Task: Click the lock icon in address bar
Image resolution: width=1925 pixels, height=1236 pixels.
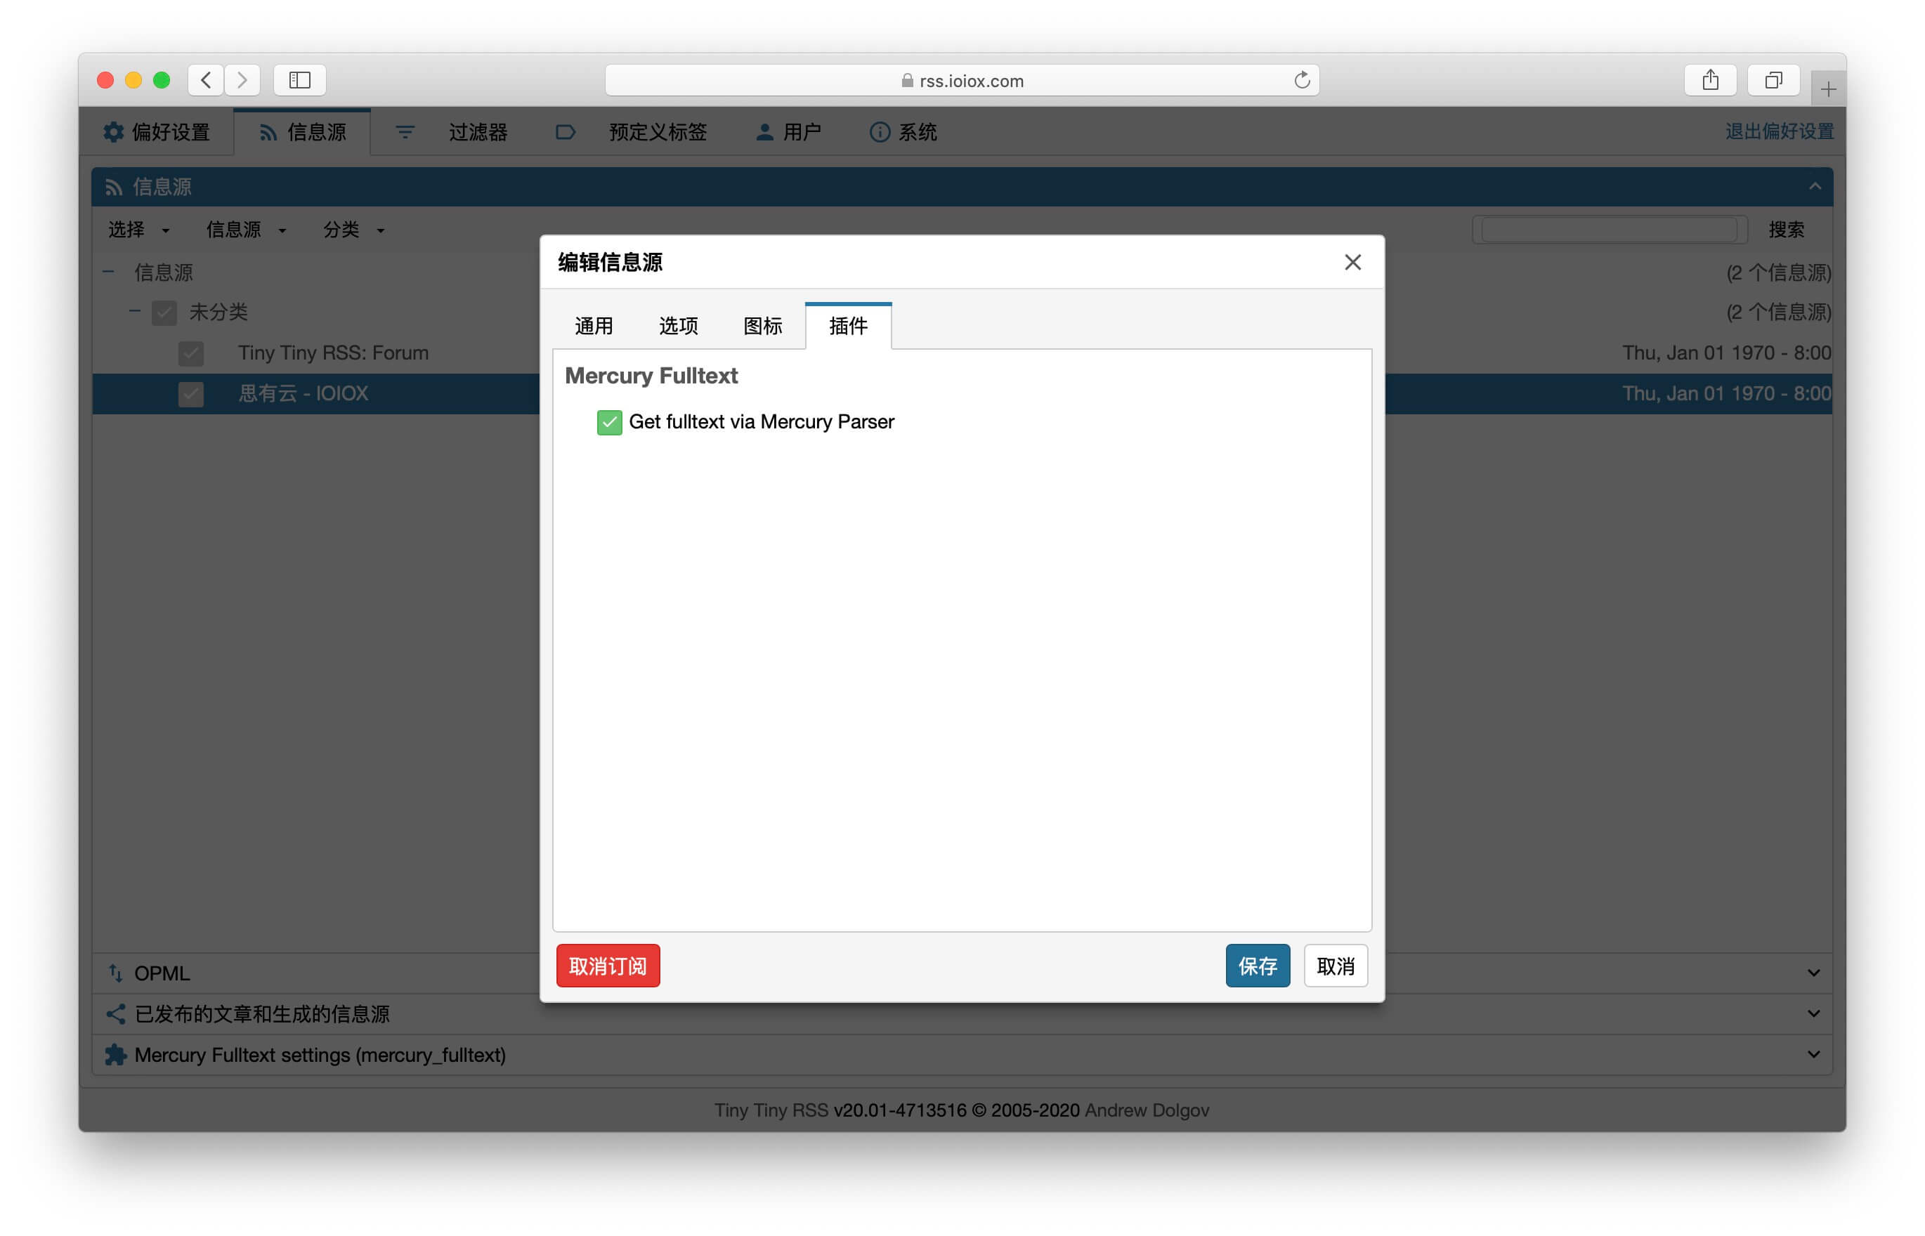Action: click(x=907, y=80)
